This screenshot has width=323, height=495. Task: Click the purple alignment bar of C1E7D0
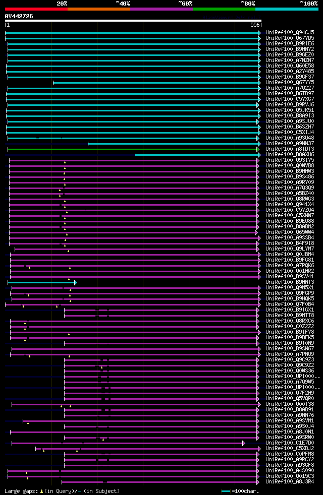coord(128,444)
